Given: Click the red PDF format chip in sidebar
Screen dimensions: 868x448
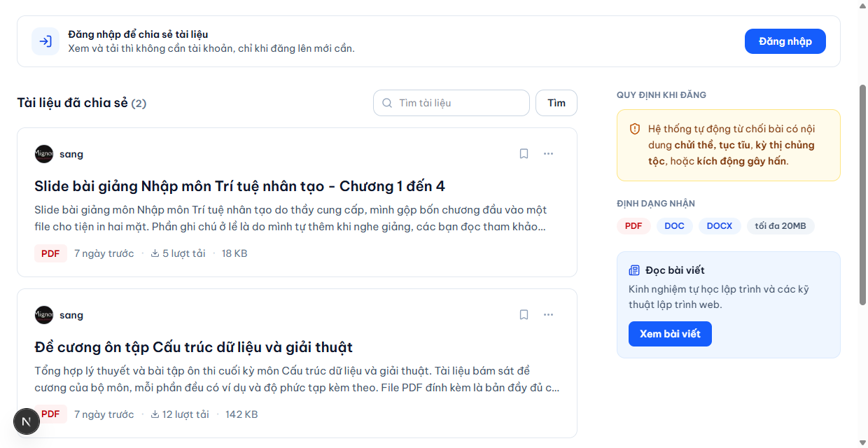Looking at the screenshot, I should click(633, 226).
